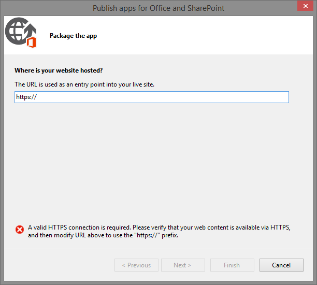Click the dialog title bar text
Viewport: 317px width, 285px height.
pyautogui.click(x=158, y=8)
